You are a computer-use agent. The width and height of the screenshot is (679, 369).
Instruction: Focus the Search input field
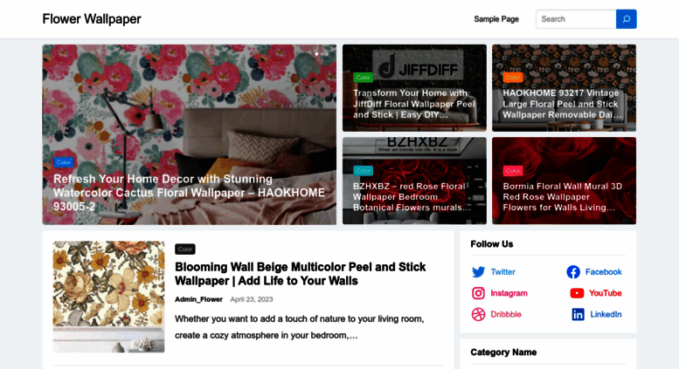pyautogui.click(x=576, y=19)
